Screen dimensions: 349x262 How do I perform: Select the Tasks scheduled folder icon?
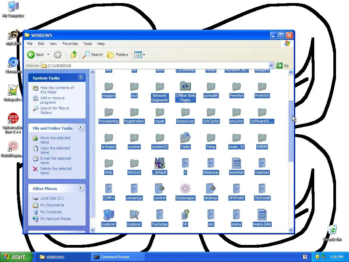[185, 137]
